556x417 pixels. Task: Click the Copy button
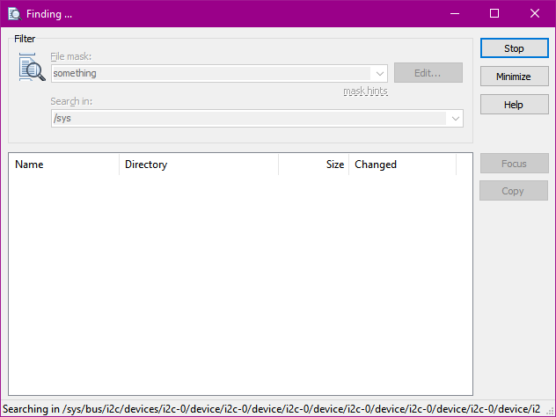(514, 191)
